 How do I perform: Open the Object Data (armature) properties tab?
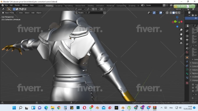point(187,70)
